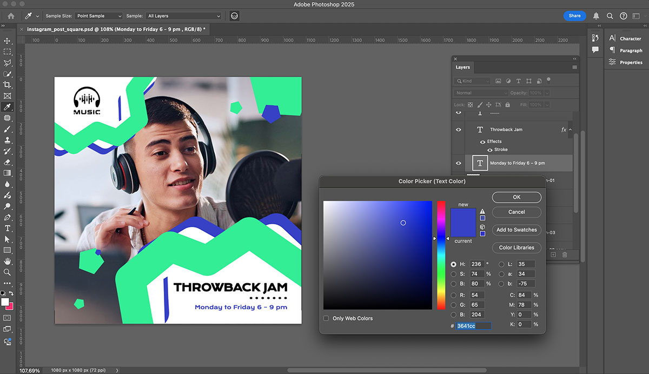The image size is (649, 374).
Task: Open the Sample Size dropdown
Action: tap(98, 16)
